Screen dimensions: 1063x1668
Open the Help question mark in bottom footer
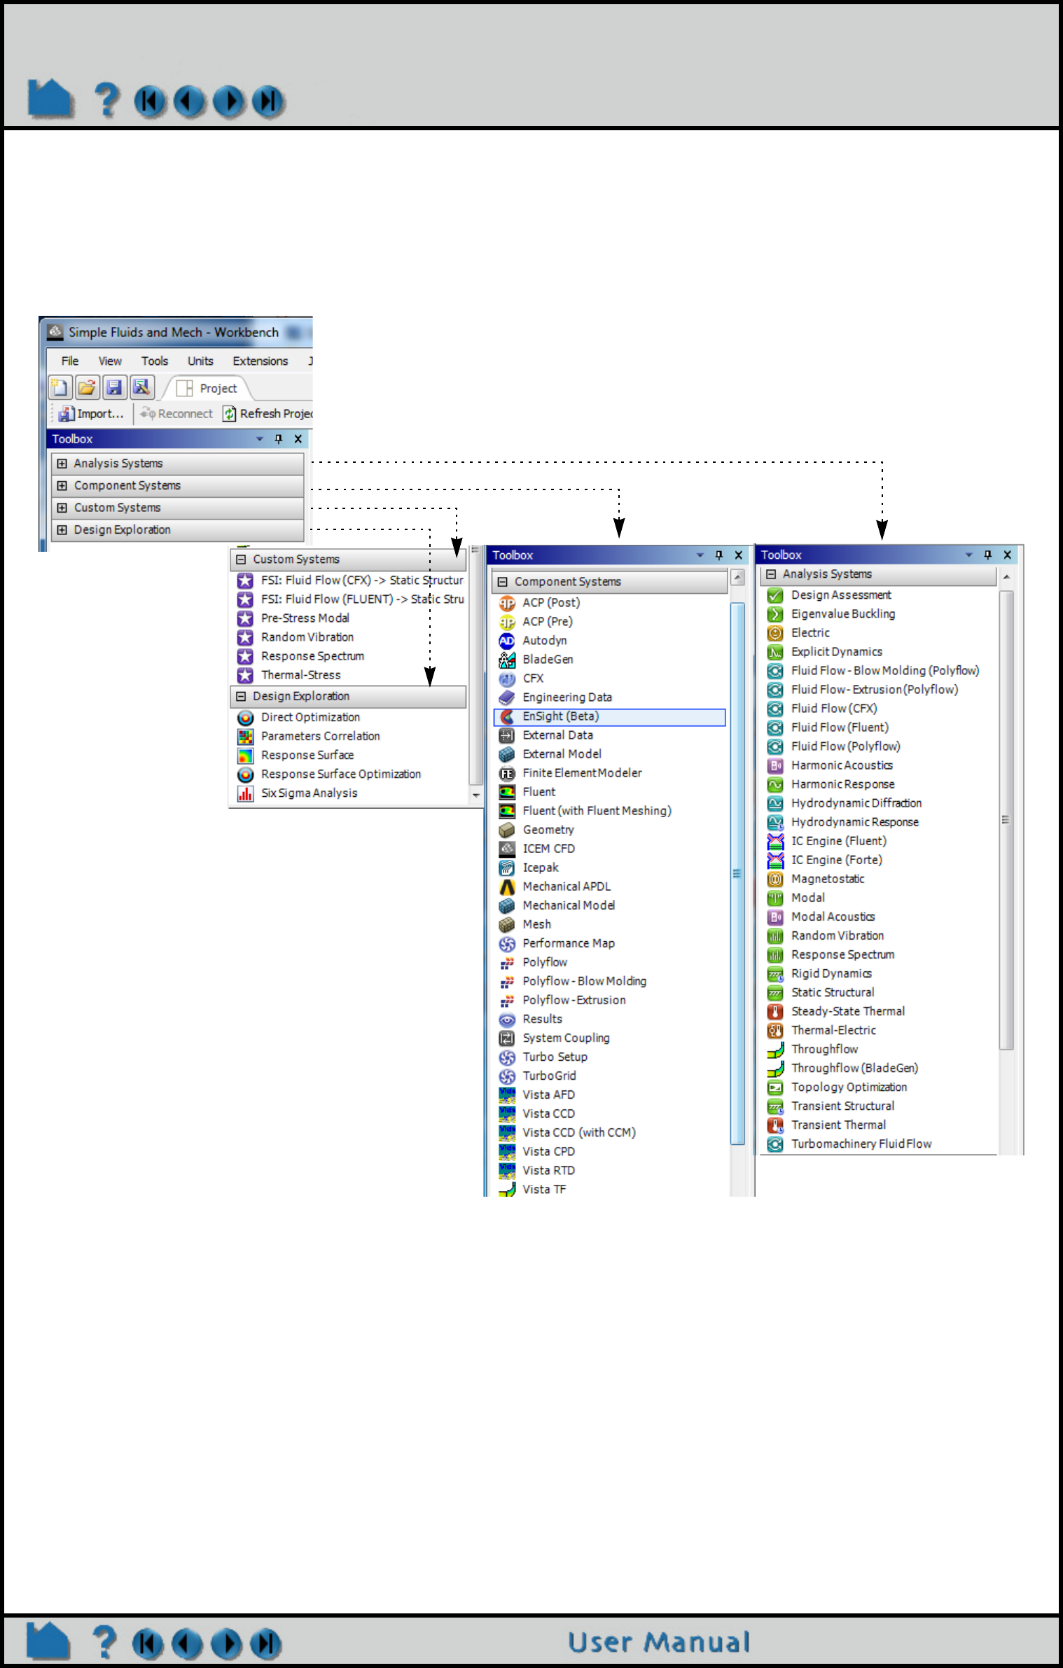(x=104, y=1642)
